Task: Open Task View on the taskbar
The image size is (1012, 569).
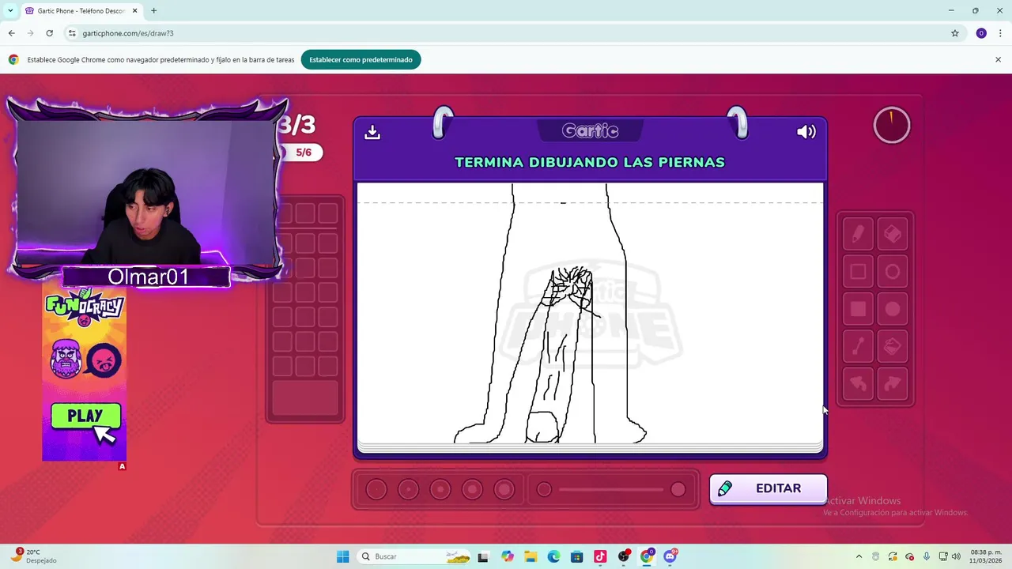Action: click(x=483, y=556)
